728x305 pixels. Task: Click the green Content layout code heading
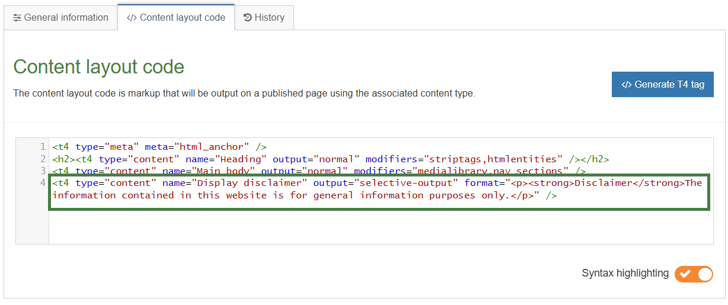coord(98,67)
